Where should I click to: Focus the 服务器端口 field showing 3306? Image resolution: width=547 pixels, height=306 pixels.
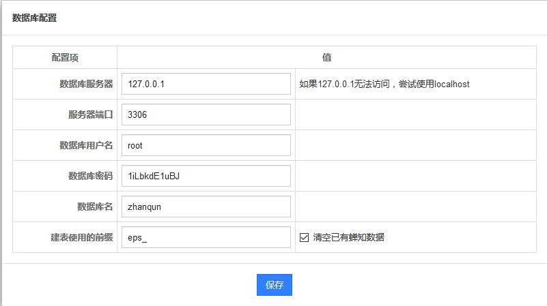[x=206, y=115]
